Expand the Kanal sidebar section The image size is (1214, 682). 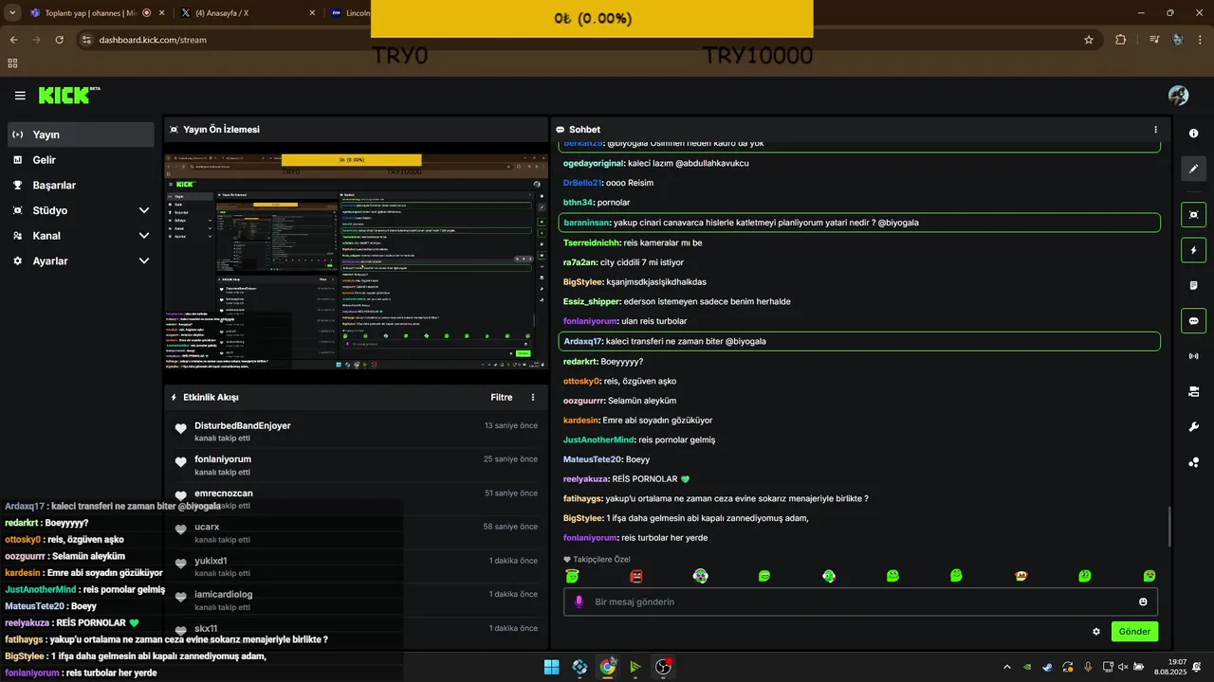pos(81,236)
